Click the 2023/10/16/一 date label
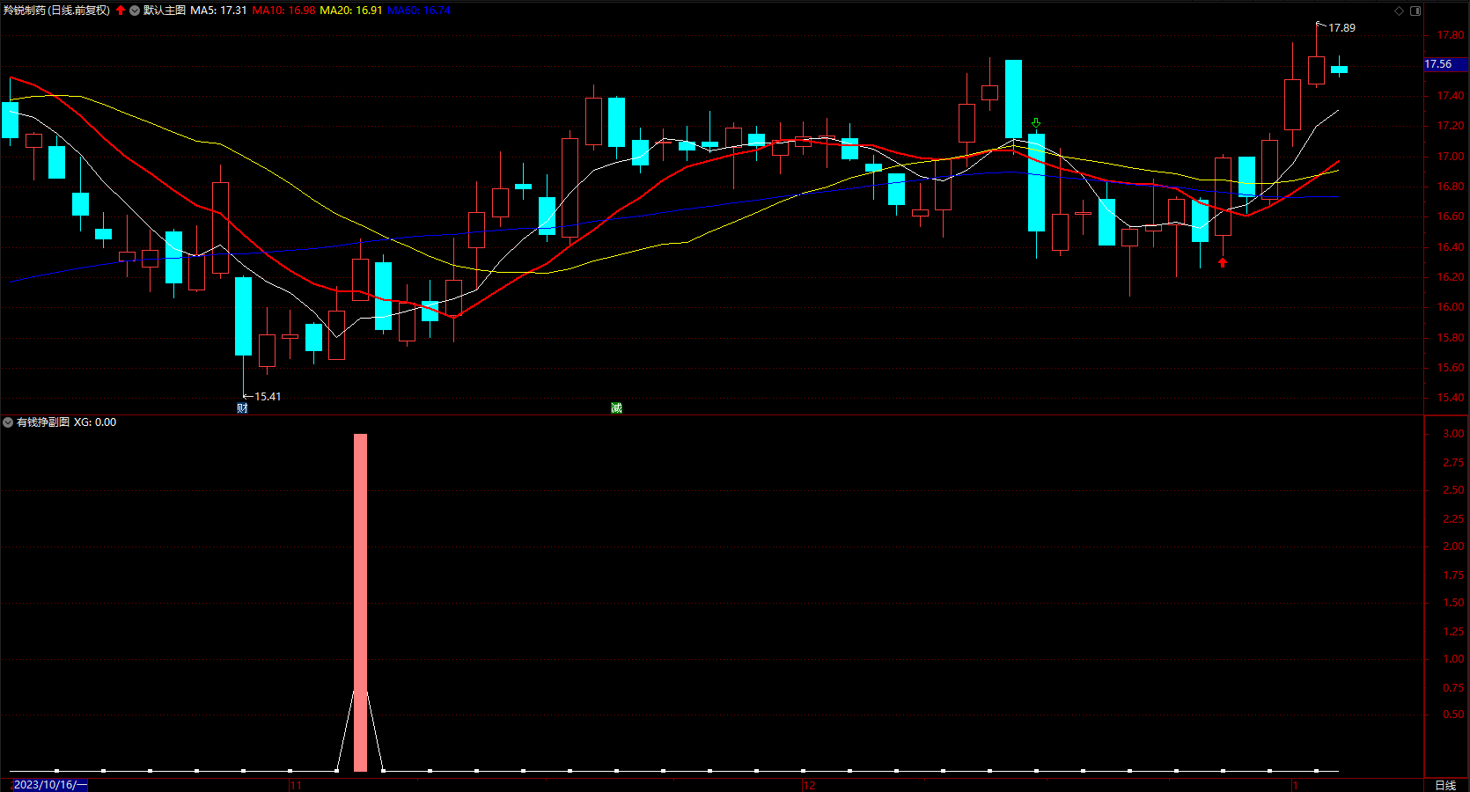The image size is (1470, 792). (50, 785)
